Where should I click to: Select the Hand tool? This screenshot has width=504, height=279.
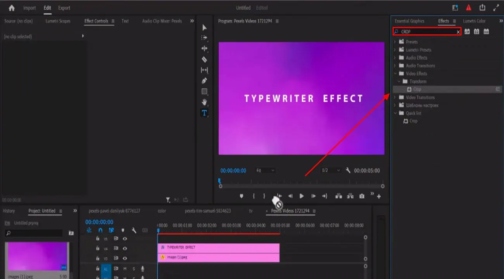[x=204, y=102]
